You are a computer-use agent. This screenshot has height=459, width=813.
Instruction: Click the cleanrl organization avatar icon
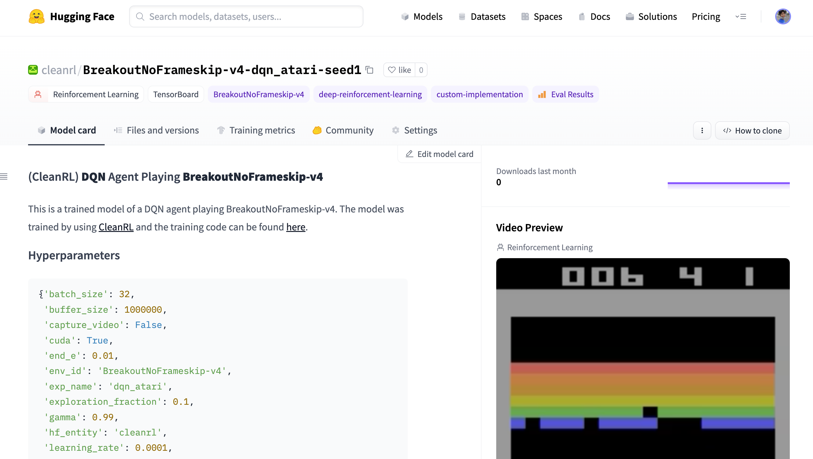click(x=33, y=70)
